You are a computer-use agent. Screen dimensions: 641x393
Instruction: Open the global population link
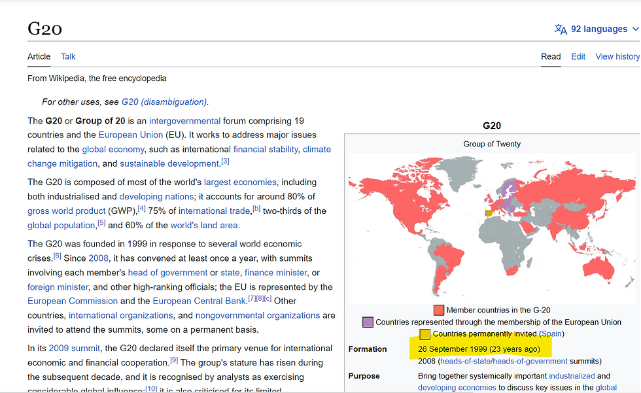pos(61,226)
